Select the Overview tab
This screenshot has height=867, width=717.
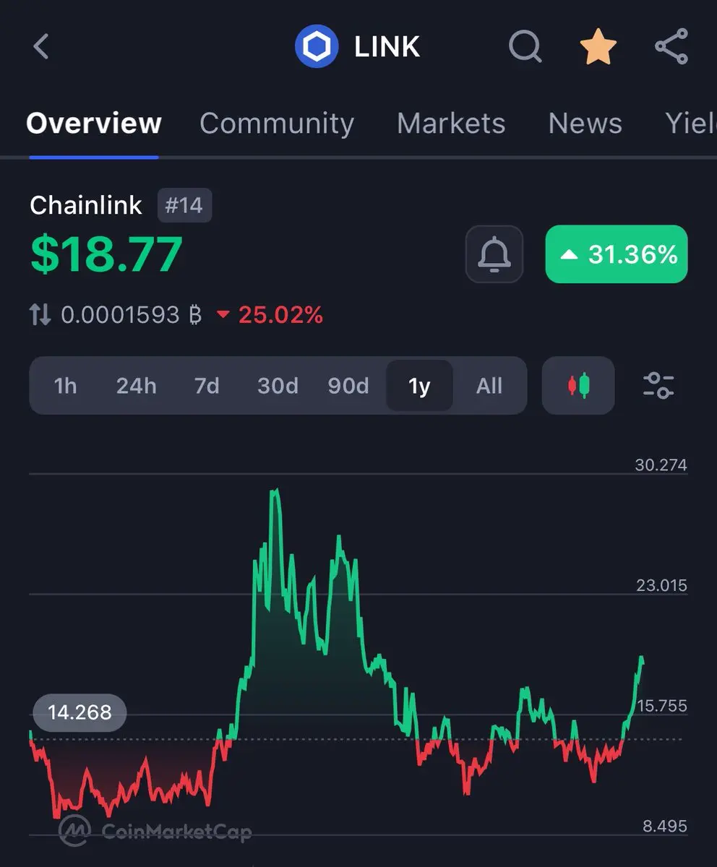pos(94,124)
